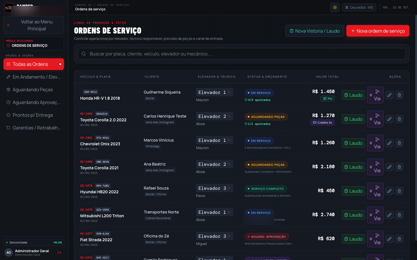Delete the Toyota Corolla 2.0 2022 order
This screenshot has width=417, height=260.
point(399,119)
